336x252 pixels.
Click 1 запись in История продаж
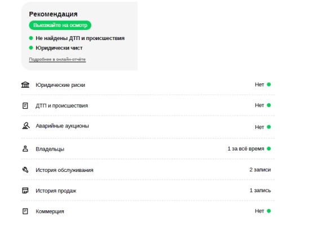[x=260, y=191]
